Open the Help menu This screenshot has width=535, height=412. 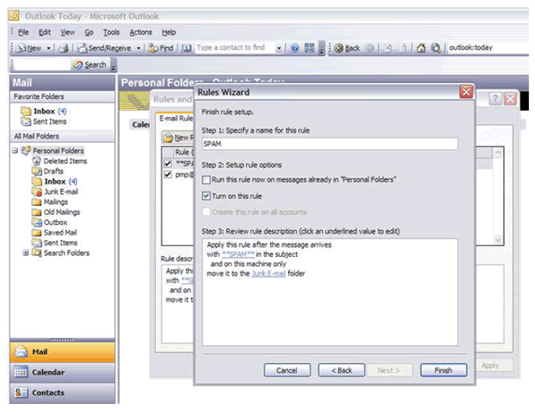pos(169,32)
